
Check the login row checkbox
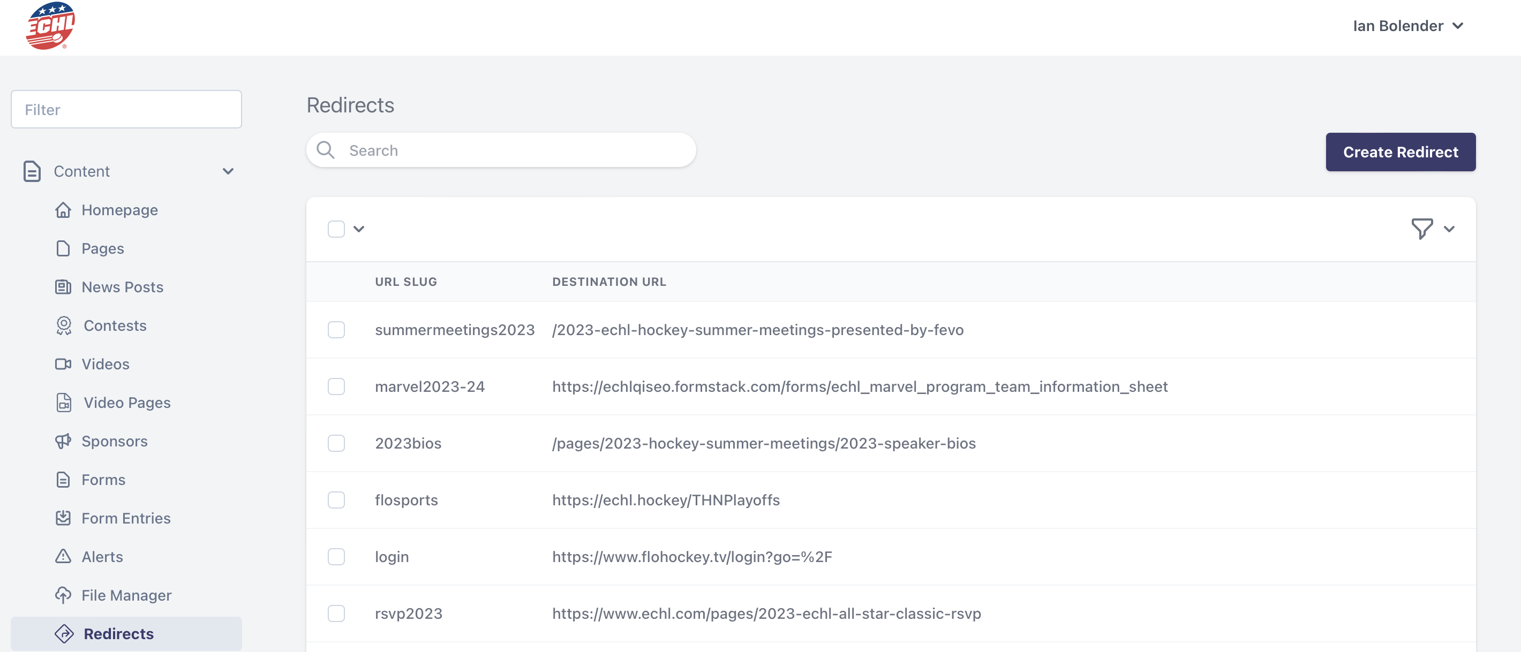click(336, 556)
